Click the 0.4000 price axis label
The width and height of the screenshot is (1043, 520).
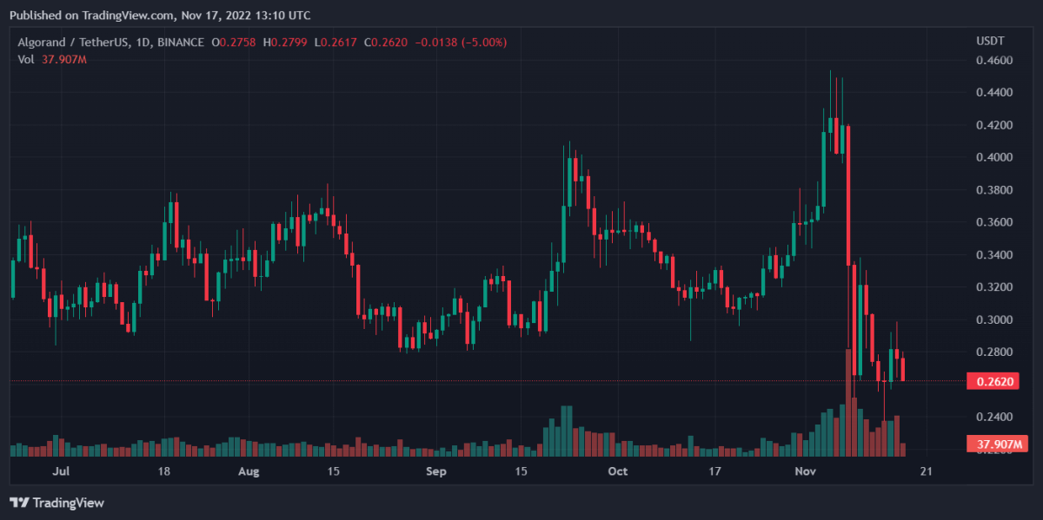[x=992, y=158]
